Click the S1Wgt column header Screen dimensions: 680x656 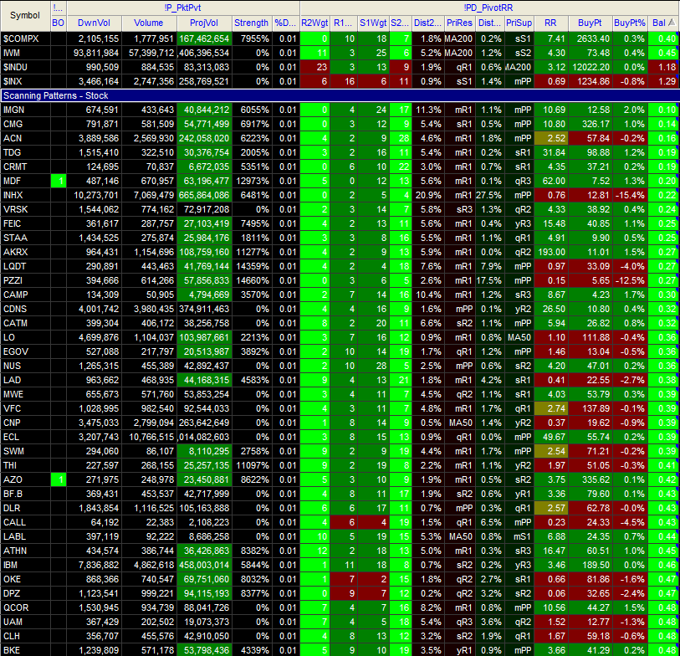[374, 23]
